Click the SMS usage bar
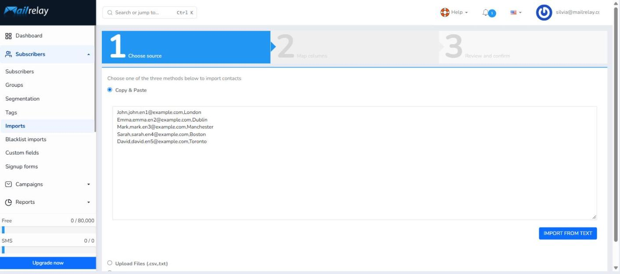 pos(48,250)
